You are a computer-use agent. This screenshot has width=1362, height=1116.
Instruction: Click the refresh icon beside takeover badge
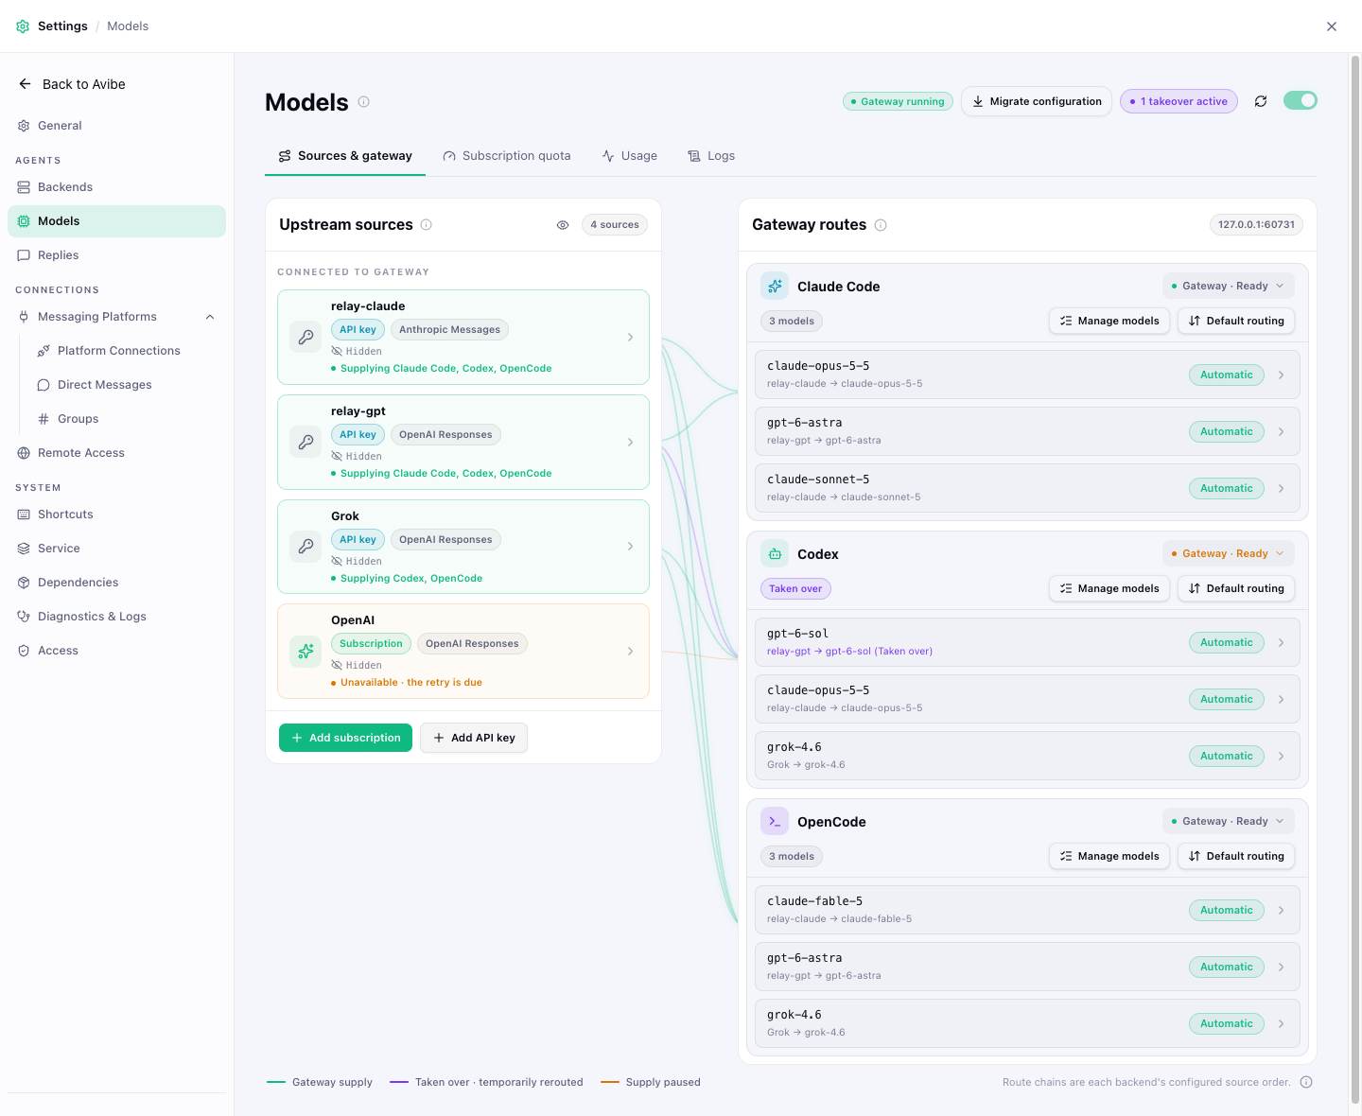[x=1261, y=101]
